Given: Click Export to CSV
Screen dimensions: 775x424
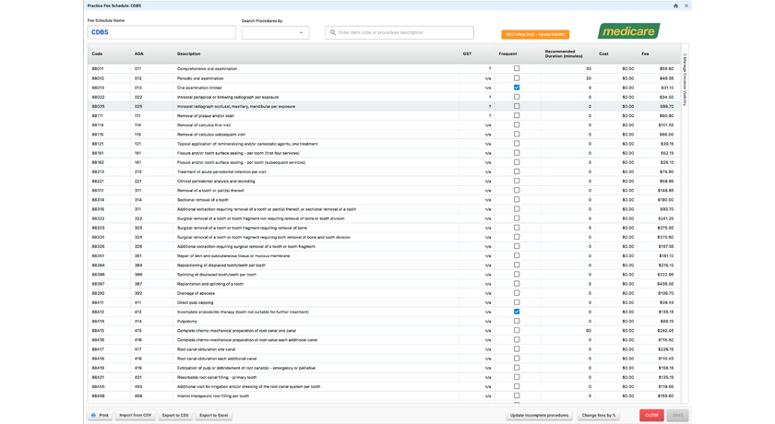Looking at the screenshot, I should [x=175, y=415].
